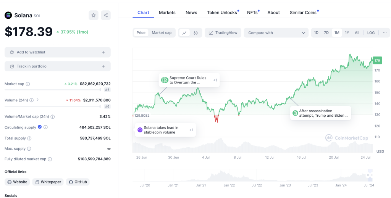Open the Whitepaper link
This screenshot has width=391, height=198.
[x=48, y=182]
